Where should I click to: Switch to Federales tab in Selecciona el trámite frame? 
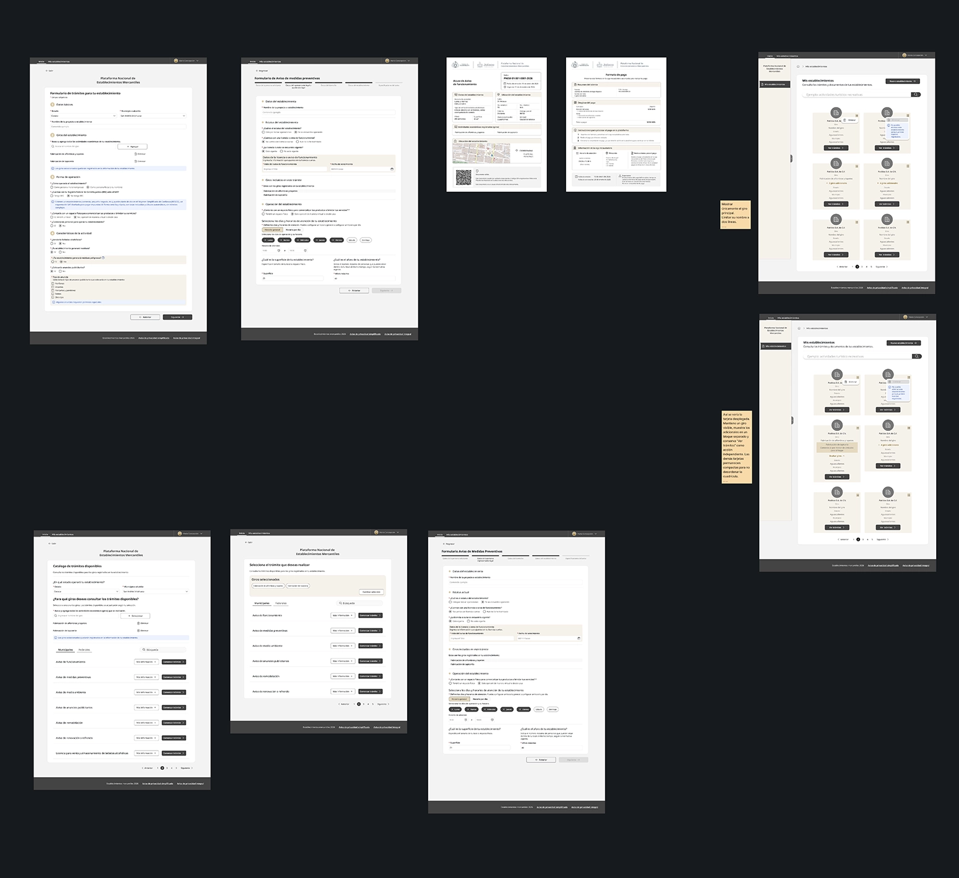[281, 603]
